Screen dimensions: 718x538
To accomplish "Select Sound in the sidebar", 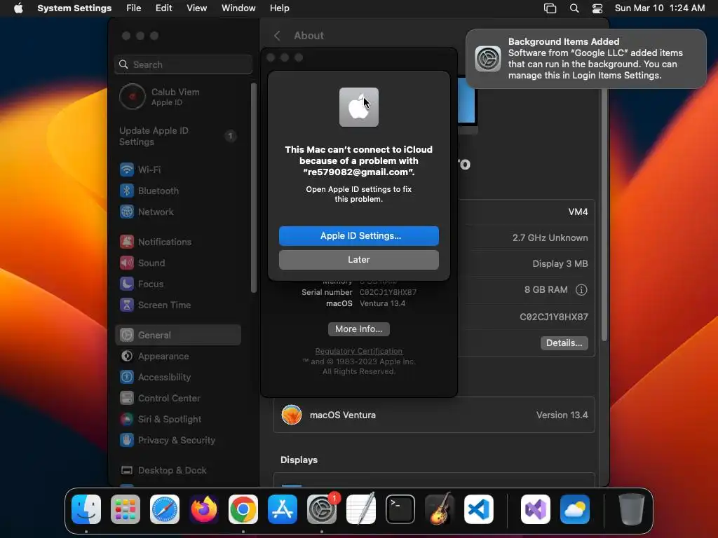I will 178,263.
